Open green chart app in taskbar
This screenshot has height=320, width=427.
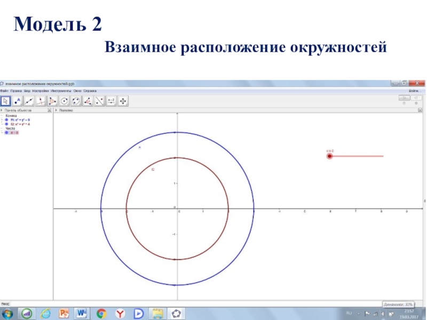[26, 314]
